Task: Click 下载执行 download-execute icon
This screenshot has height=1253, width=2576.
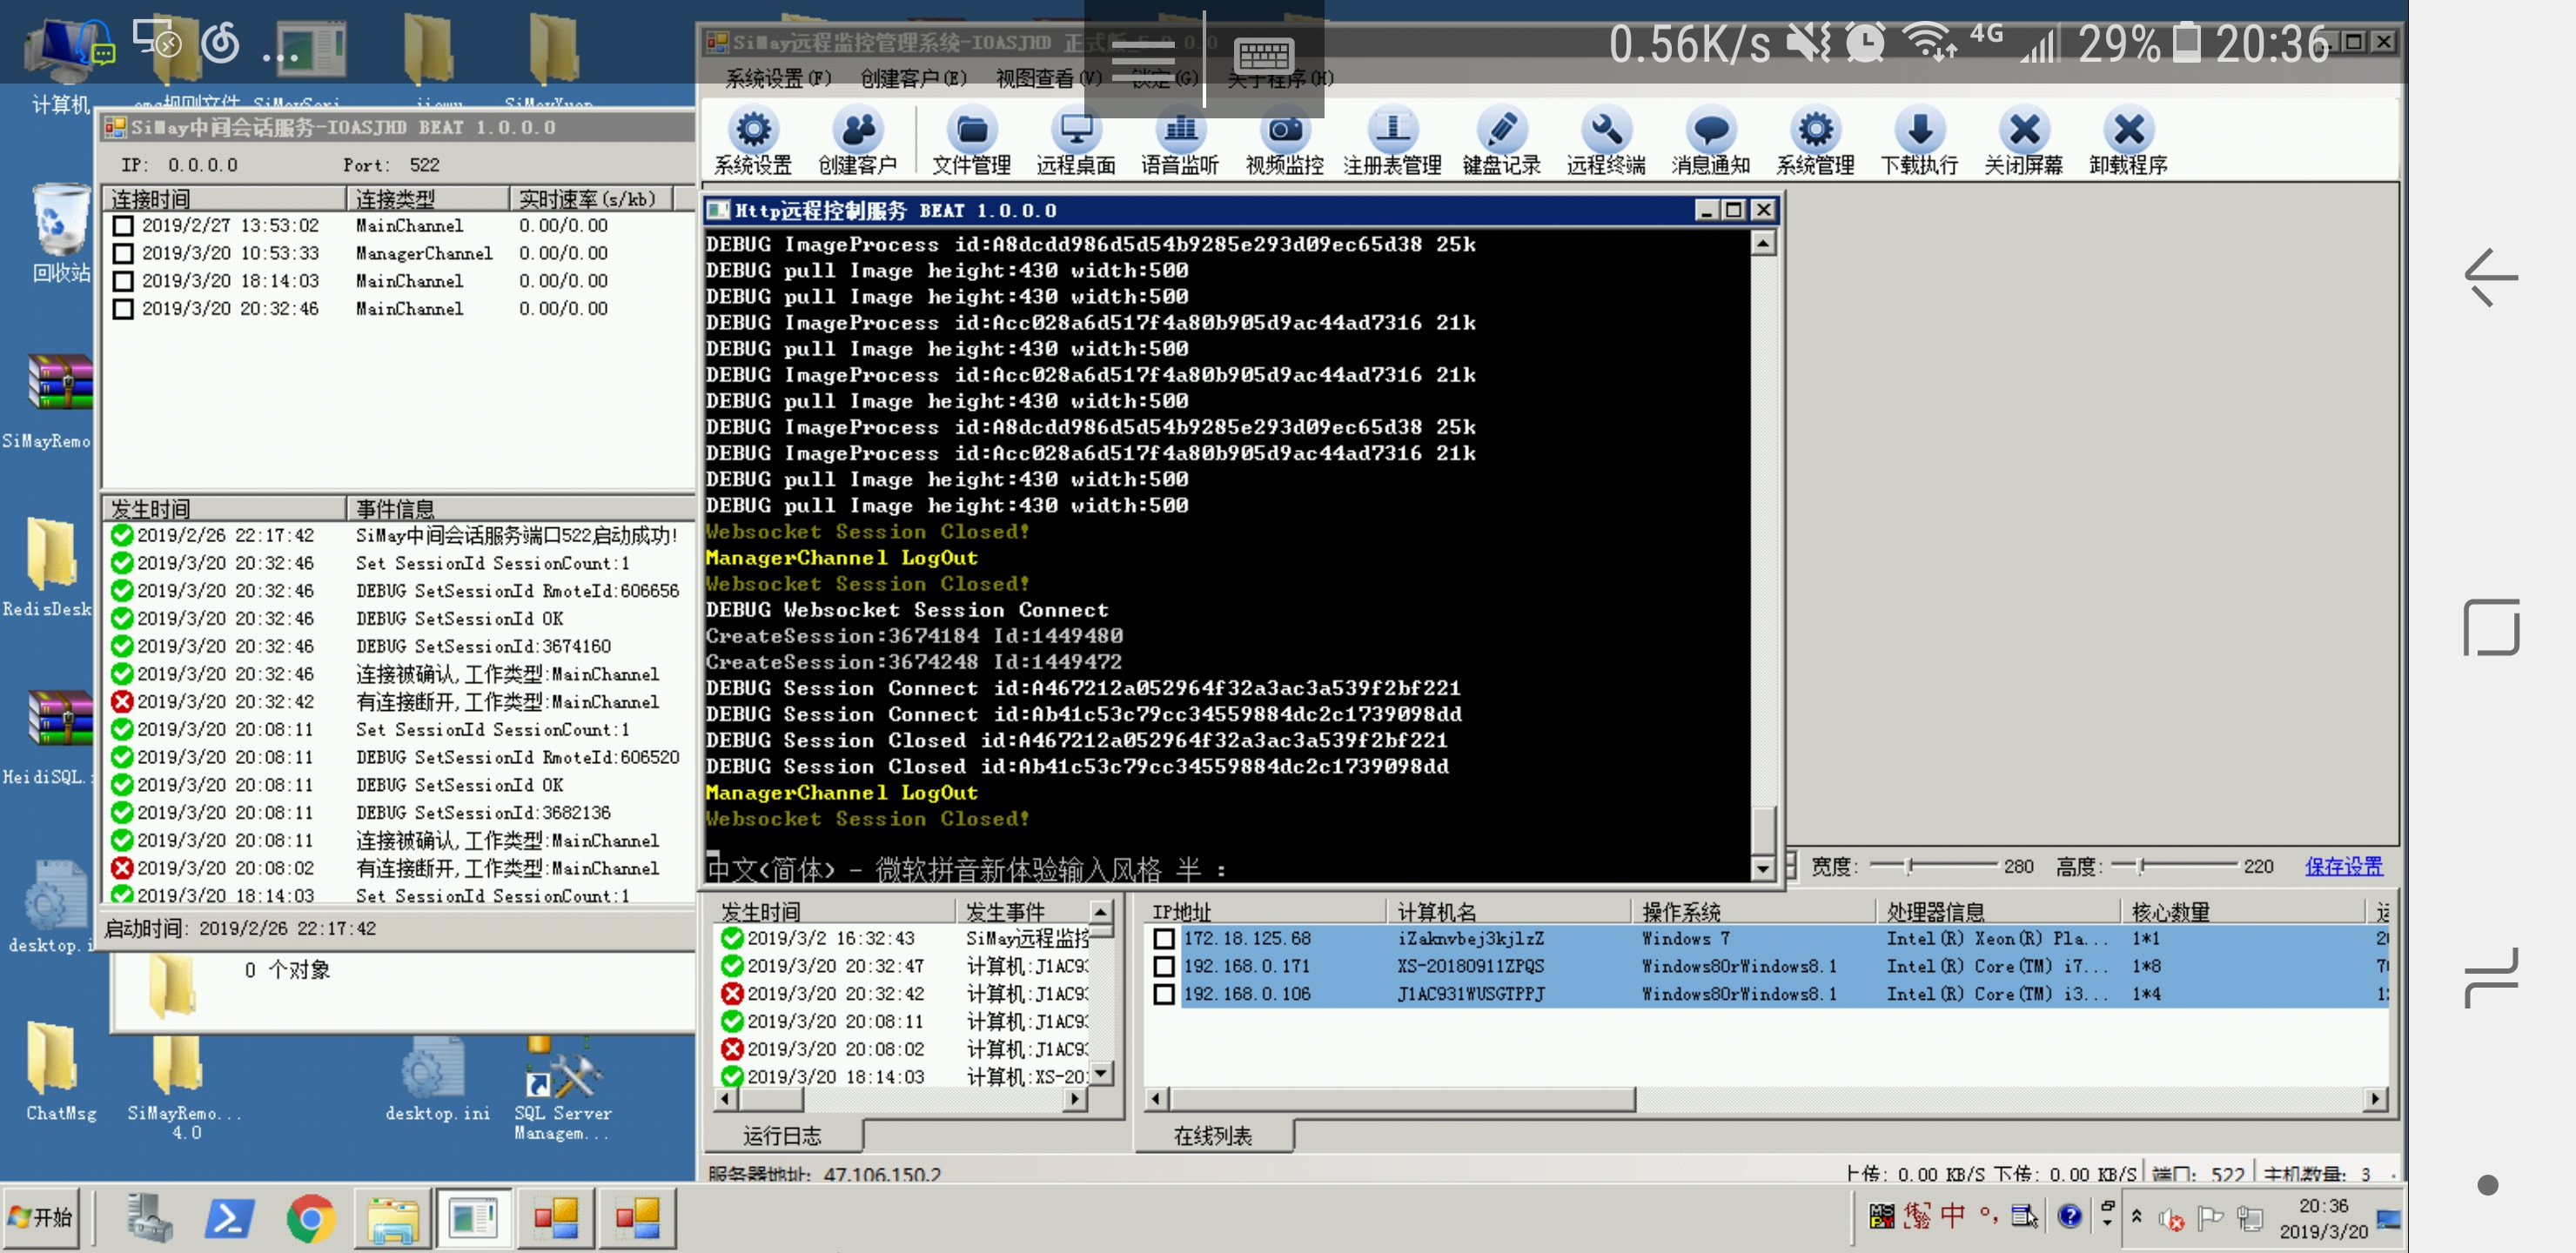Action: (1919, 142)
